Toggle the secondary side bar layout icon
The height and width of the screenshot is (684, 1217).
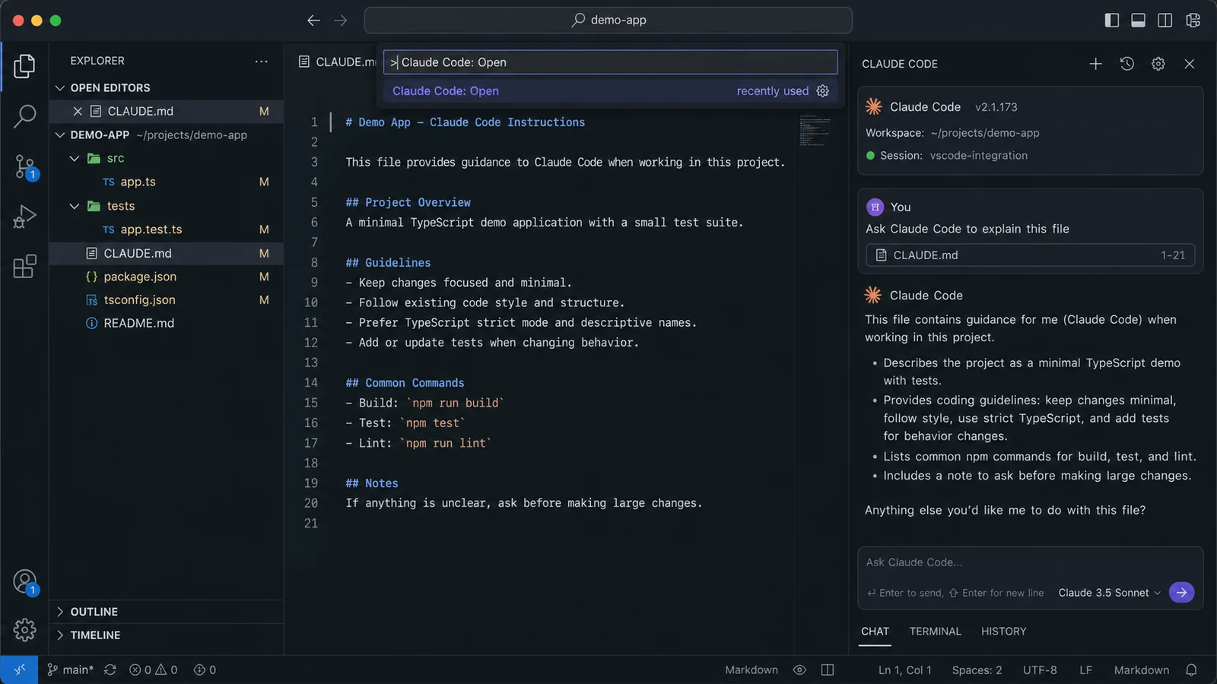pyautogui.click(x=1165, y=21)
